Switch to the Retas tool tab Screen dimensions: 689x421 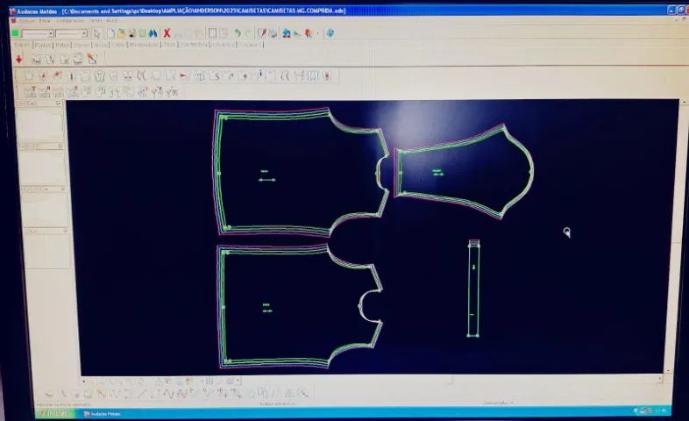62,45
